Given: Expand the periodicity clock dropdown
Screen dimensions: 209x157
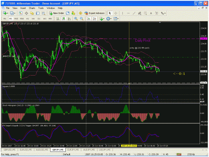Looking at the screenshot, I should [x=111, y=19].
